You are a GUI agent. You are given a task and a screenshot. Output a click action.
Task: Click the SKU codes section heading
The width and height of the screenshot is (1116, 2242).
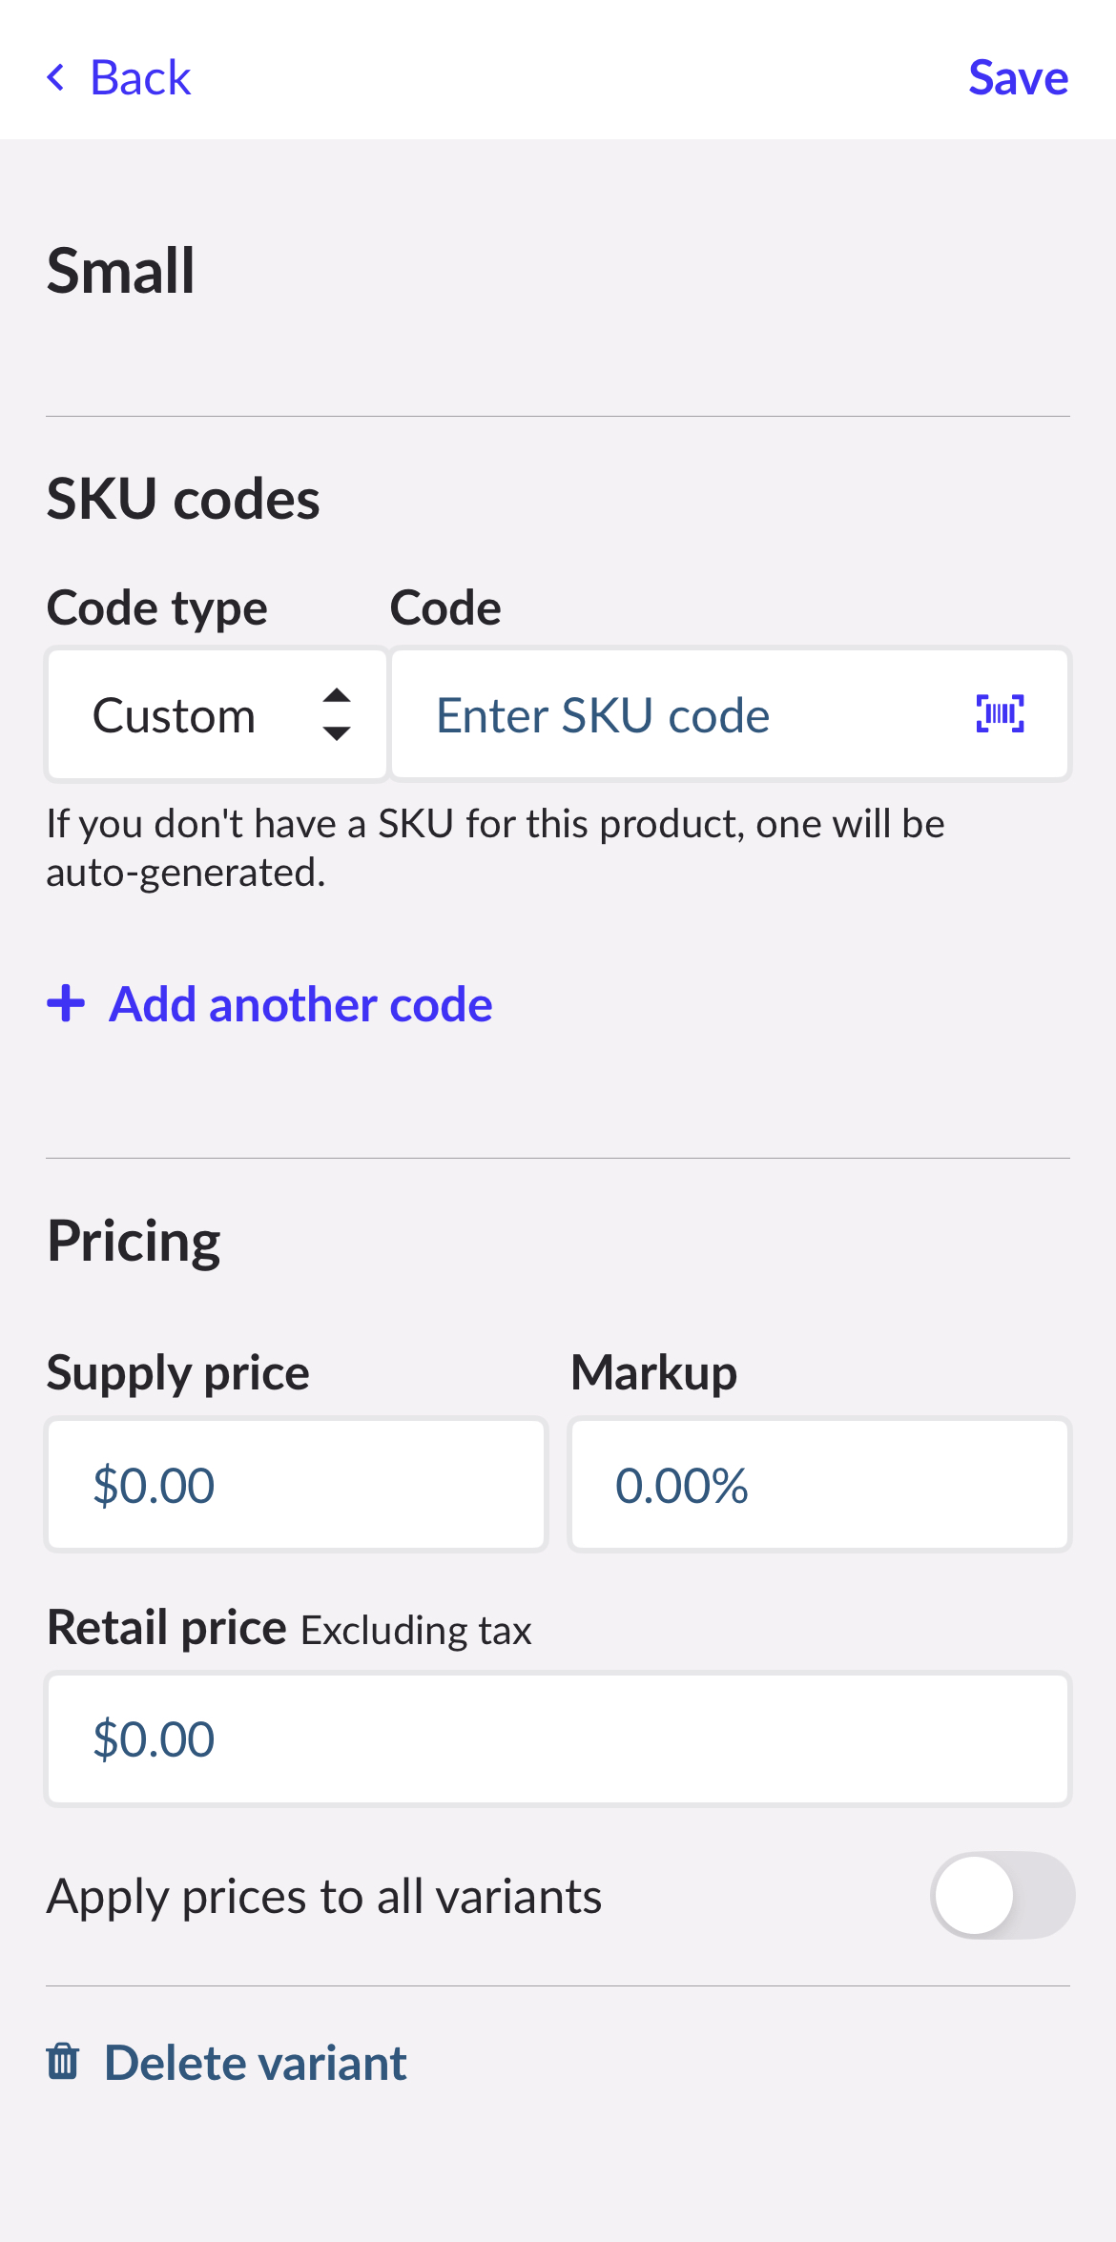click(x=184, y=498)
